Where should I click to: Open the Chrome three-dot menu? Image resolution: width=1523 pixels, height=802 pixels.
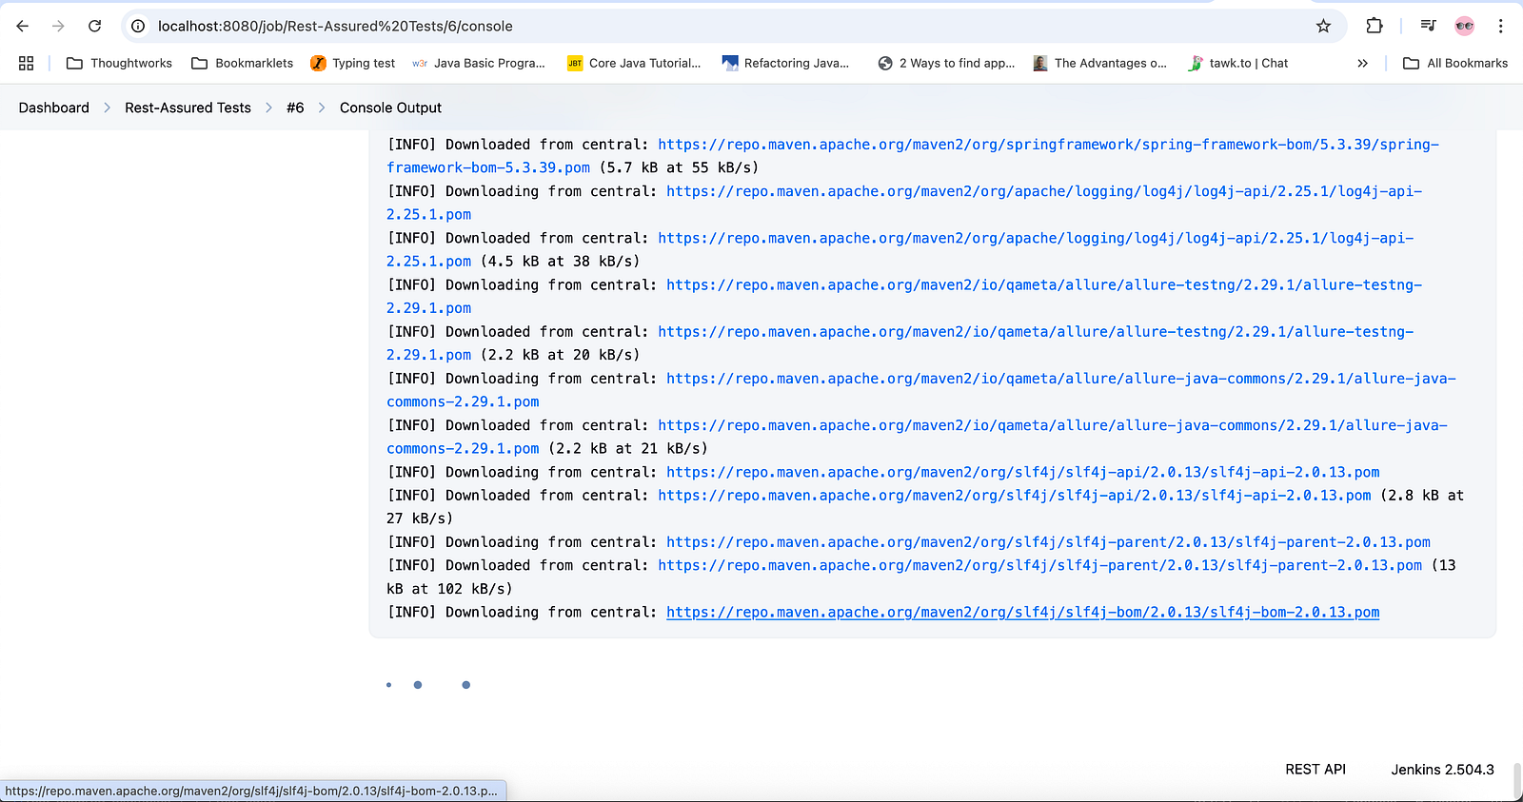click(1500, 26)
